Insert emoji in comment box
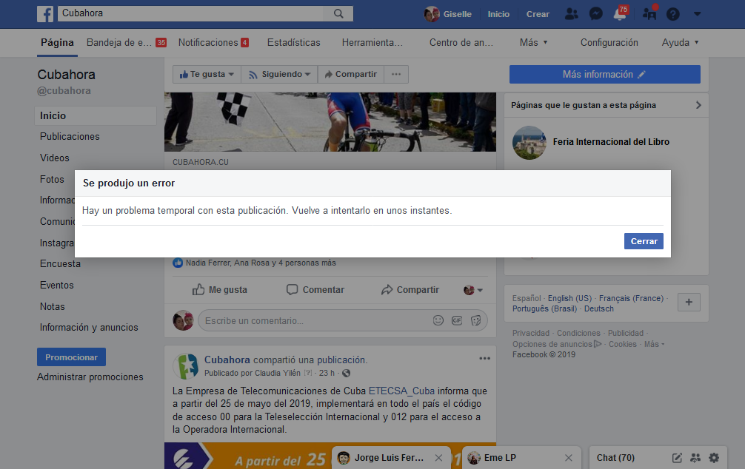The width and height of the screenshot is (745, 469). [438, 320]
